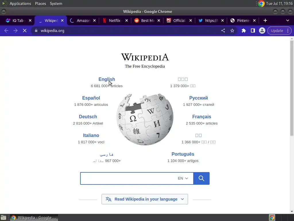Screen dimensions: 294x221
Task: Close the Wikipedia tab
Action: (x=62, y=20)
